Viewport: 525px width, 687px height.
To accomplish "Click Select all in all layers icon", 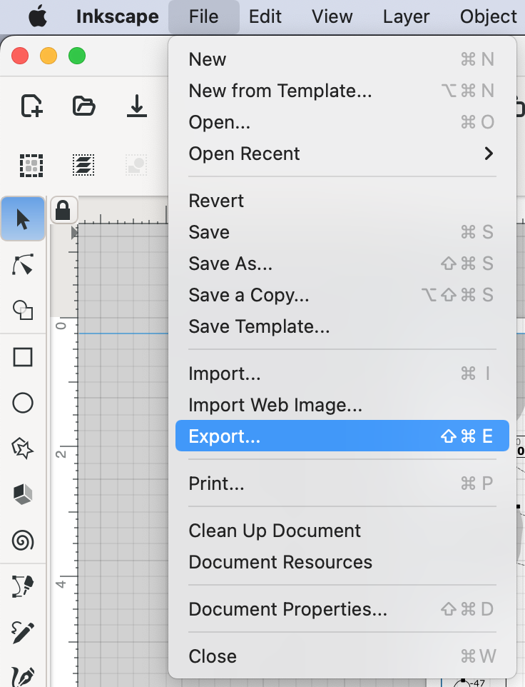I will click(83, 165).
